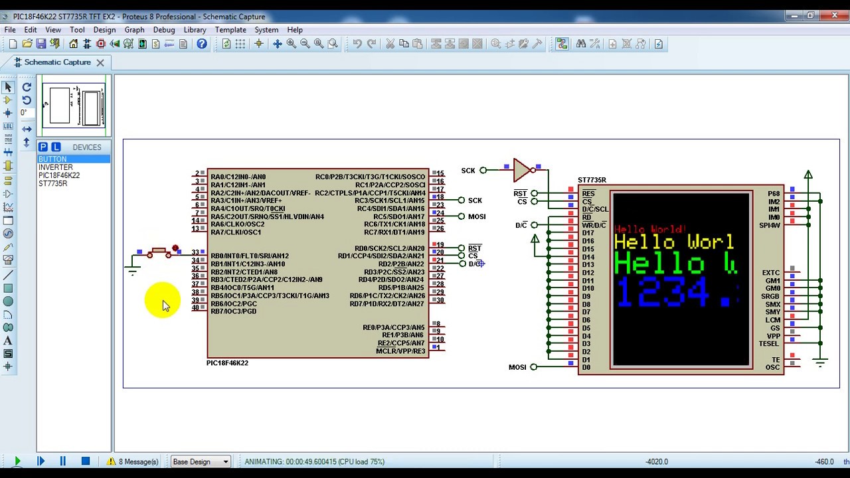Select the 2D Graphics Text tool
This screenshot has width=850, height=478.
coord(8,341)
